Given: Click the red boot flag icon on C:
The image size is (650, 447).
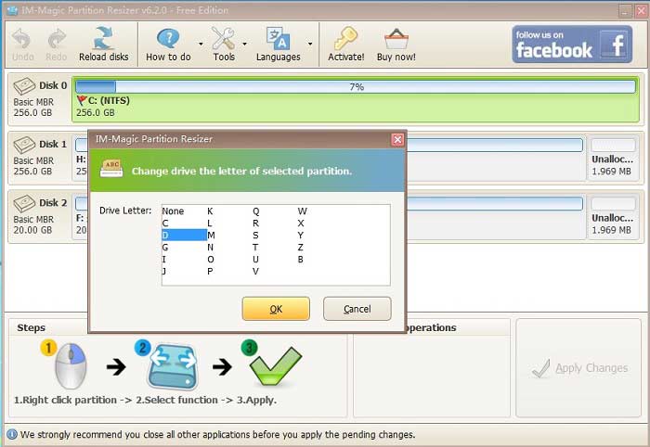Looking at the screenshot, I should [82, 100].
